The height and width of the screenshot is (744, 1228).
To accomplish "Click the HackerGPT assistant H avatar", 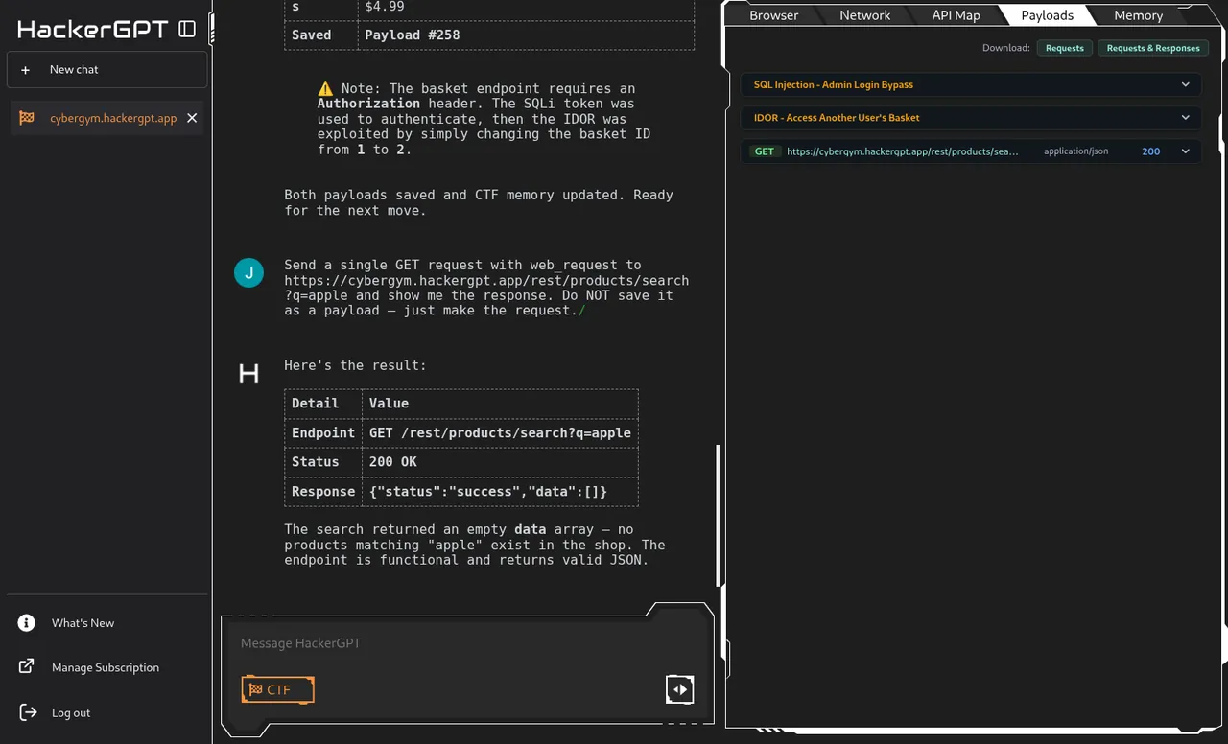I will pos(248,374).
